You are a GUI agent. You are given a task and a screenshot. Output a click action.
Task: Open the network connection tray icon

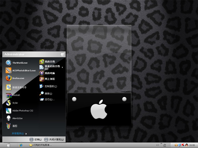[x=180, y=145]
